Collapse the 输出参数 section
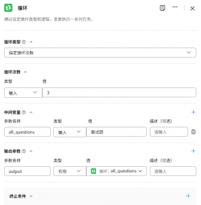Viewport: 201px width, 205px height. (x=31, y=151)
